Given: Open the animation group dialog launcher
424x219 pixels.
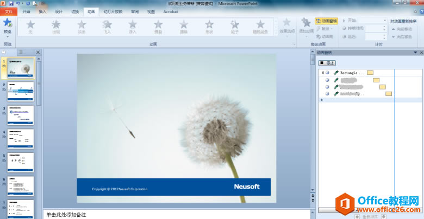Looking at the screenshot, I should pyautogui.click(x=294, y=44).
